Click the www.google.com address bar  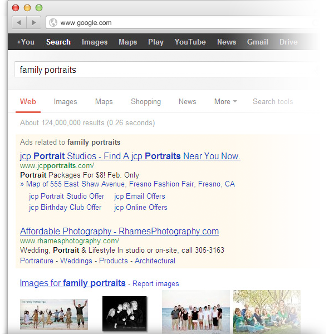click(x=181, y=23)
